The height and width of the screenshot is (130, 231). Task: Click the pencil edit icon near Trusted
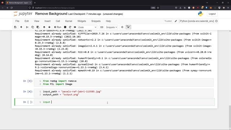pos(176,21)
